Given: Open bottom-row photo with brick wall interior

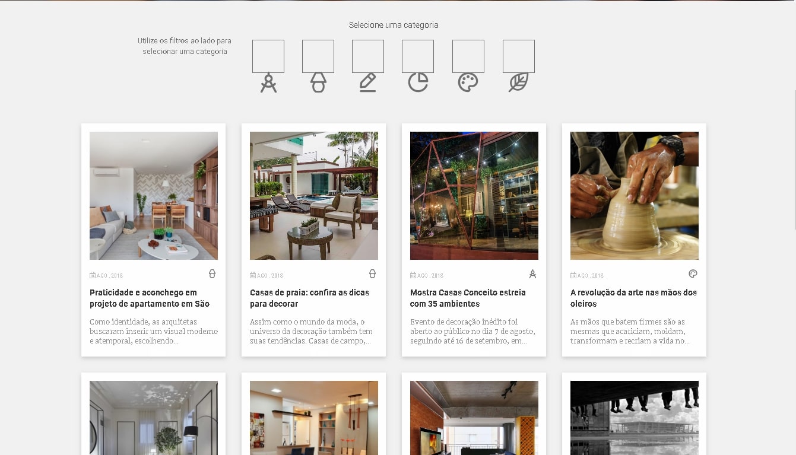Looking at the screenshot, I should (x=474, y=418).
